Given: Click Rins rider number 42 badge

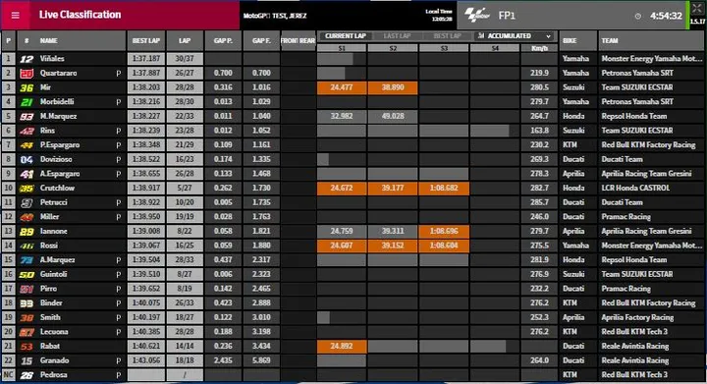Looking at the screenshot, I should (27, 131).
